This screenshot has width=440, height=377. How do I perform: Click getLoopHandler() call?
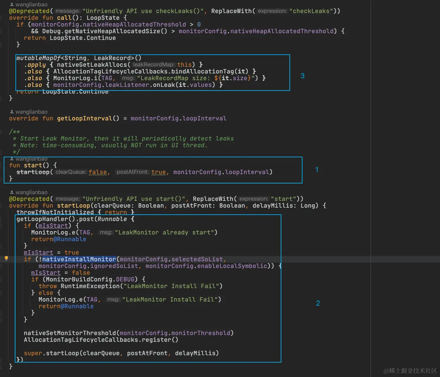click(46, 219)
